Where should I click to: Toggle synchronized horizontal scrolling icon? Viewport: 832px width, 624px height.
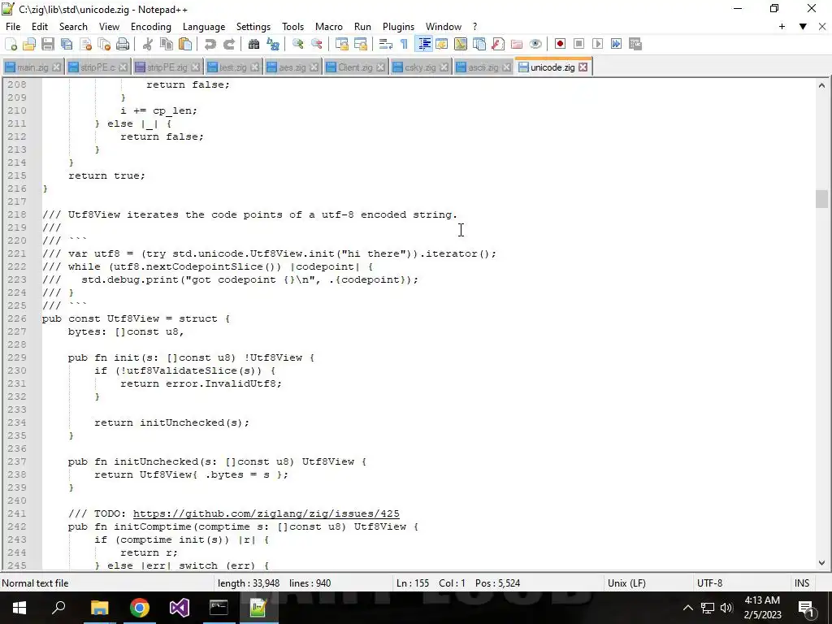tap(360, 44)
